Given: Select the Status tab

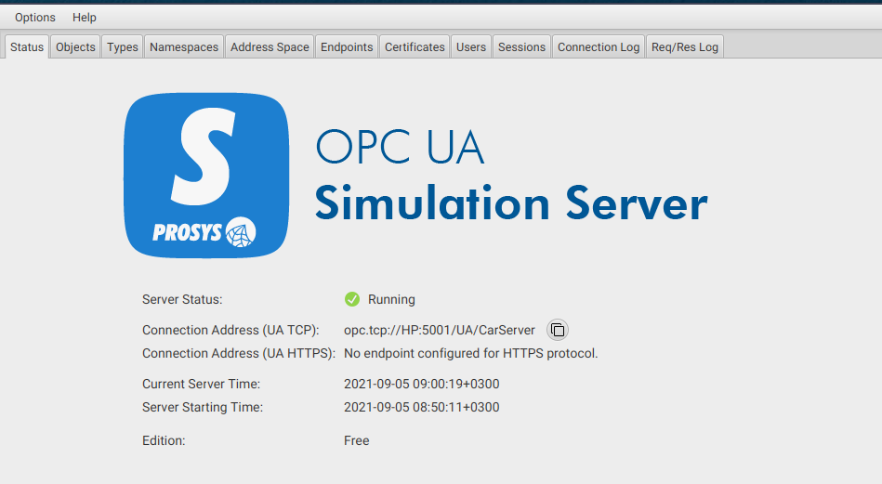Looking at the screenshot, I should (27, 47).
